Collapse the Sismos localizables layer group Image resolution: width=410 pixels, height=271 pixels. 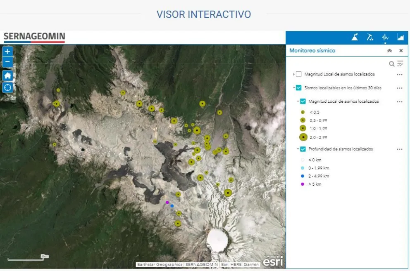coord(294,88)
